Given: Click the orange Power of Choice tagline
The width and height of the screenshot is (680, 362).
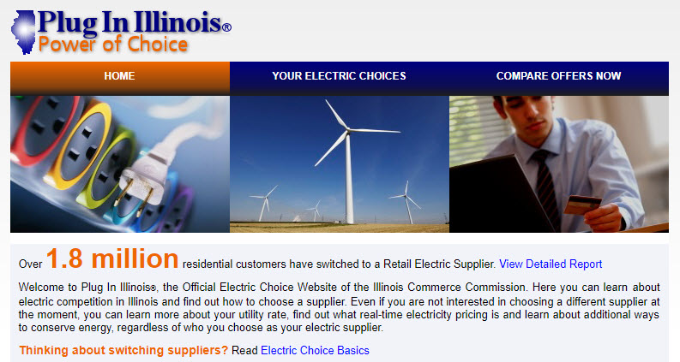Looking at the screenshot, I should point(113,45).
